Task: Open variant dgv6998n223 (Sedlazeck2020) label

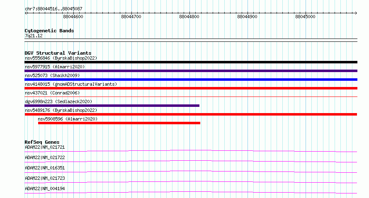Action: (x=58, y=101)
